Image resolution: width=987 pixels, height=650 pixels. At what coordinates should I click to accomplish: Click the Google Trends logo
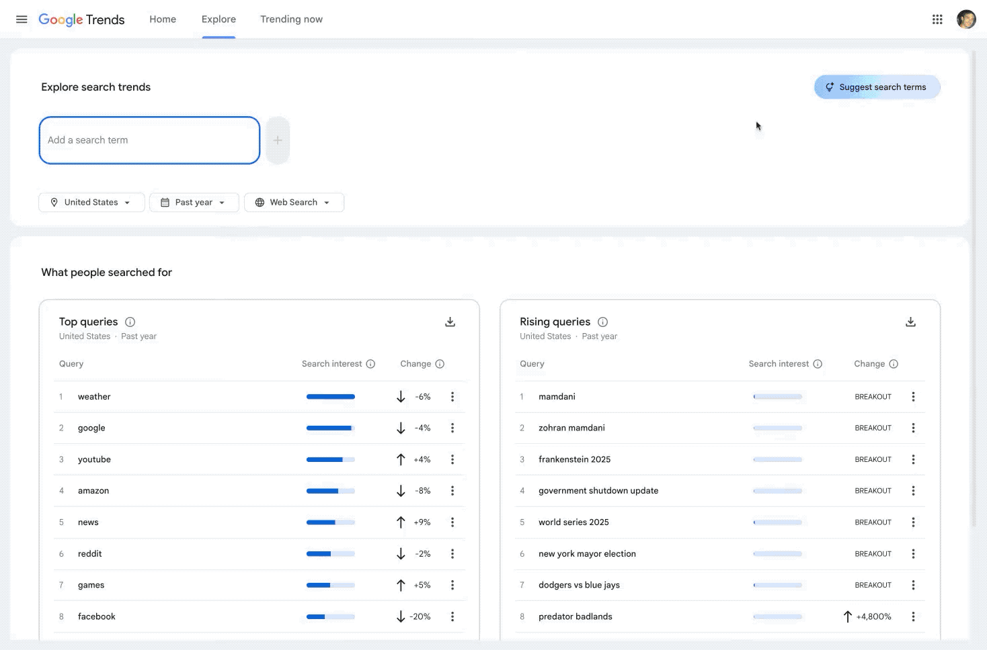coord(81,19)
